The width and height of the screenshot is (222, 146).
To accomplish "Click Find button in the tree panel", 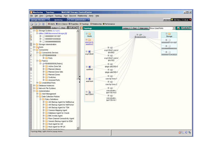I will [x=63, y=28].
